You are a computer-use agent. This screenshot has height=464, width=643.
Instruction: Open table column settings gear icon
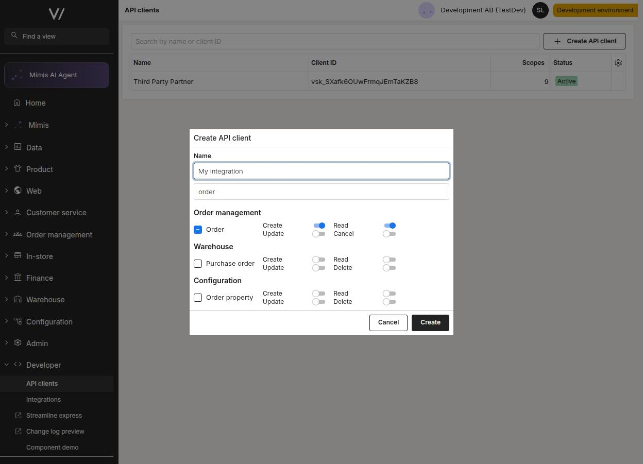coord(618,63)
